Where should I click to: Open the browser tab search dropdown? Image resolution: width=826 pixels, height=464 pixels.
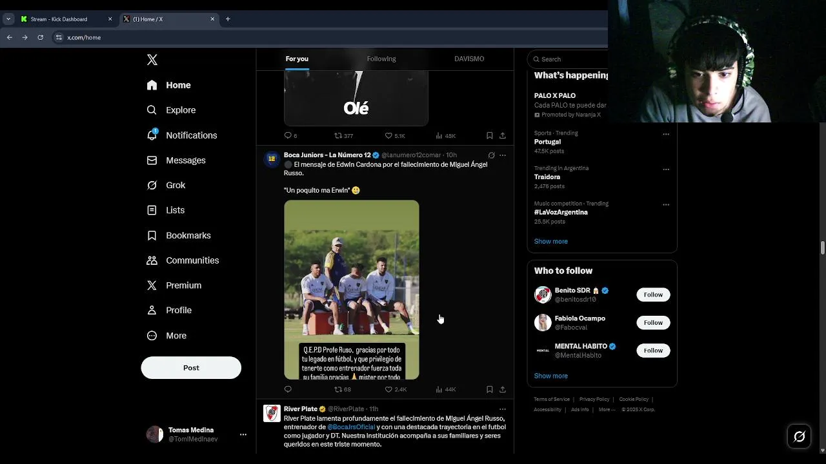click(x=8, y=19)
